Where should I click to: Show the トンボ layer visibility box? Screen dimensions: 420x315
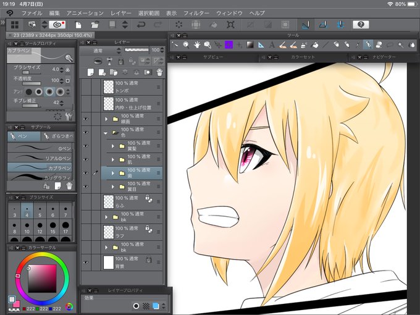(86, 87)
